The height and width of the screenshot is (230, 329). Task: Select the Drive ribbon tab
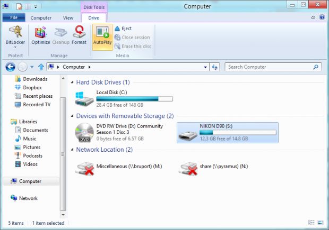(x=93, y=18)
